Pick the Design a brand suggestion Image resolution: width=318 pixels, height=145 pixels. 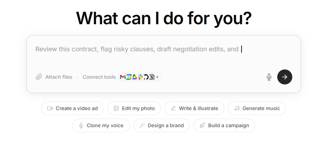coord(162,125)
